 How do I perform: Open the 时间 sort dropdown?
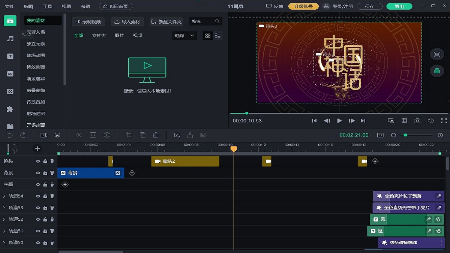184,36
